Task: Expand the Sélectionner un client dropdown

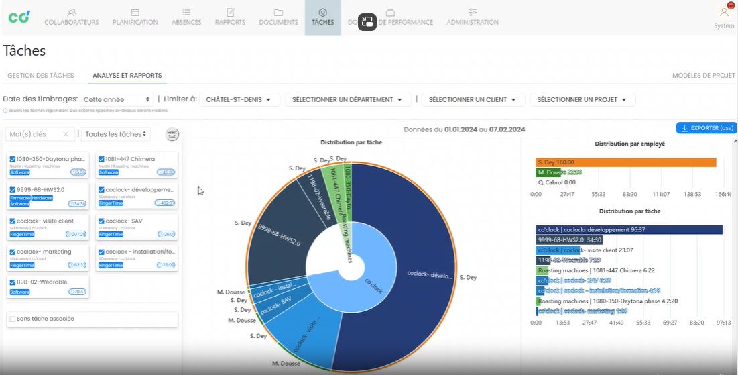Action: [472, 99]
